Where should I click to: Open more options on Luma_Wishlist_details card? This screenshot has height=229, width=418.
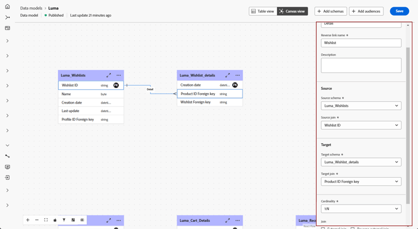pyautogui.click(x=237, y=75)
